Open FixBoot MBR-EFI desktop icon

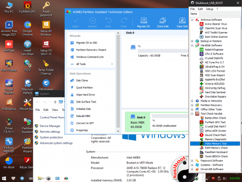pyautogui.click(x=9, y=145)
